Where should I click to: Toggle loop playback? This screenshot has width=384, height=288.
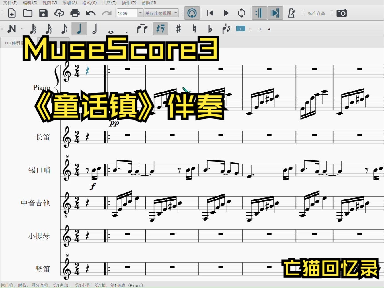coord(242,13)
